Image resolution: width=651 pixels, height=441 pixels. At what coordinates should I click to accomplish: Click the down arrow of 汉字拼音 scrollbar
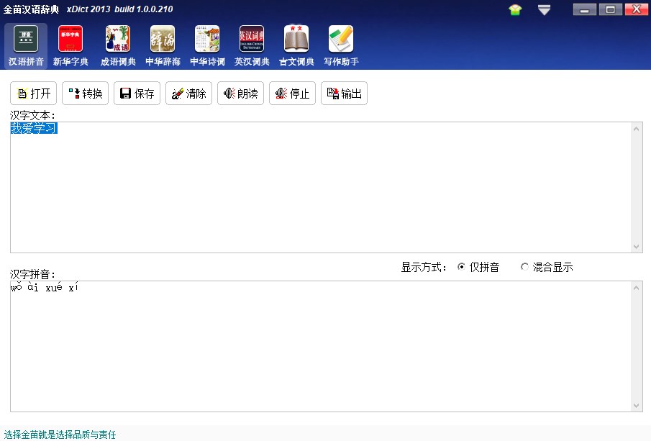pyautogui.click(x=636, y=406)
